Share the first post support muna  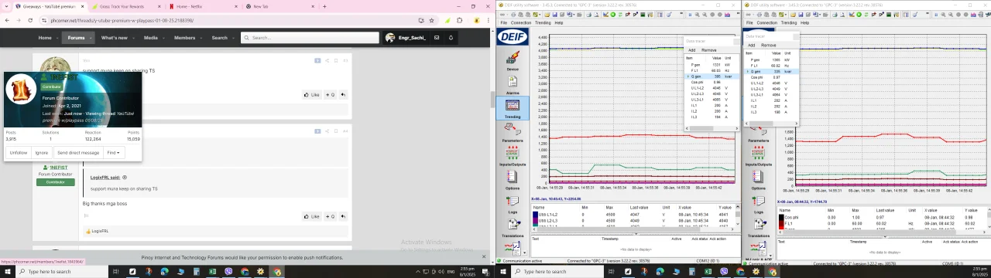[x=327, y=60]
